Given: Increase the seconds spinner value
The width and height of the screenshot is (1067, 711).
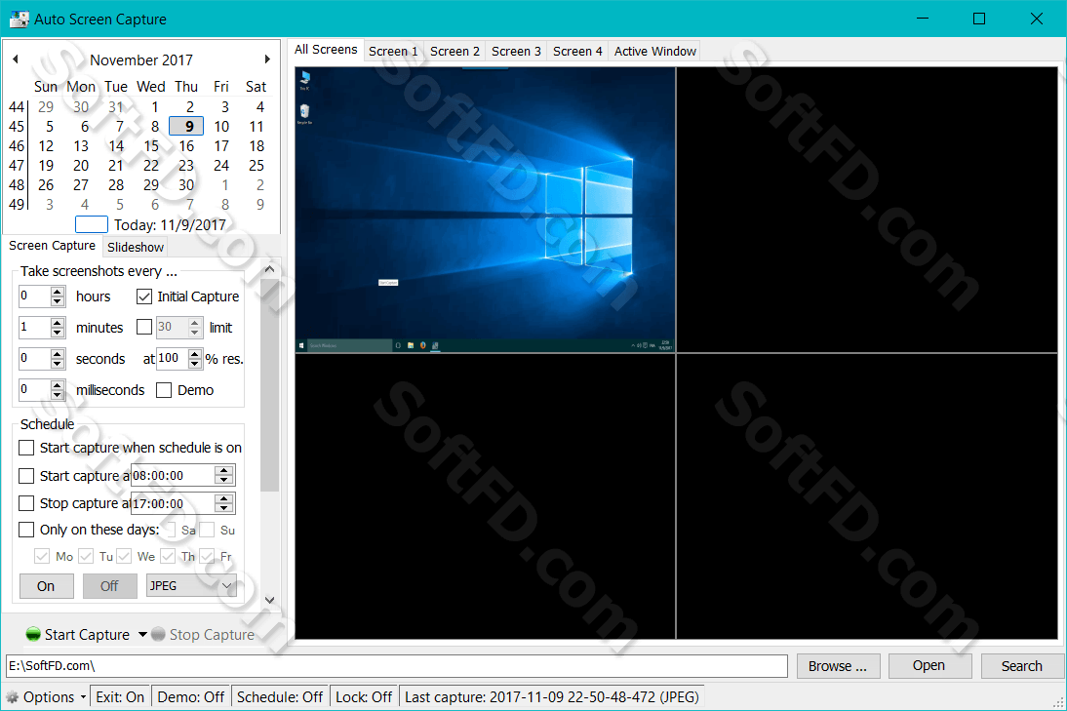Looking at the screenshot, I should click(x=58, y=354).
